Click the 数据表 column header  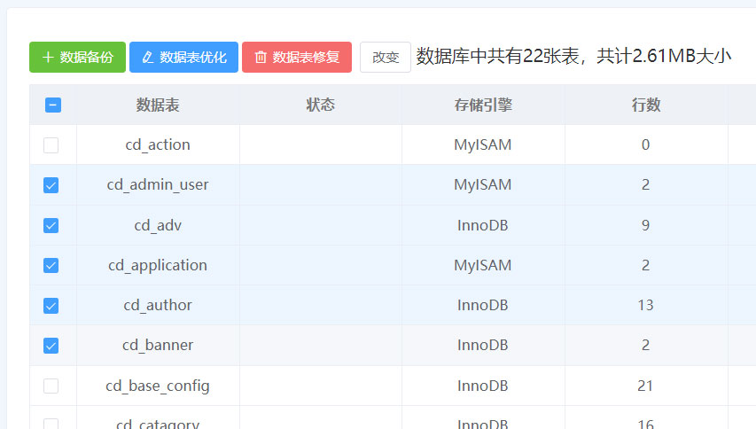[158, 105]
